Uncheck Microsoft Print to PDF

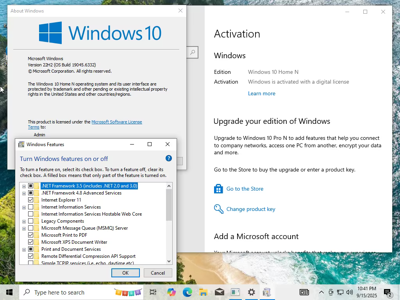[30, 235]
